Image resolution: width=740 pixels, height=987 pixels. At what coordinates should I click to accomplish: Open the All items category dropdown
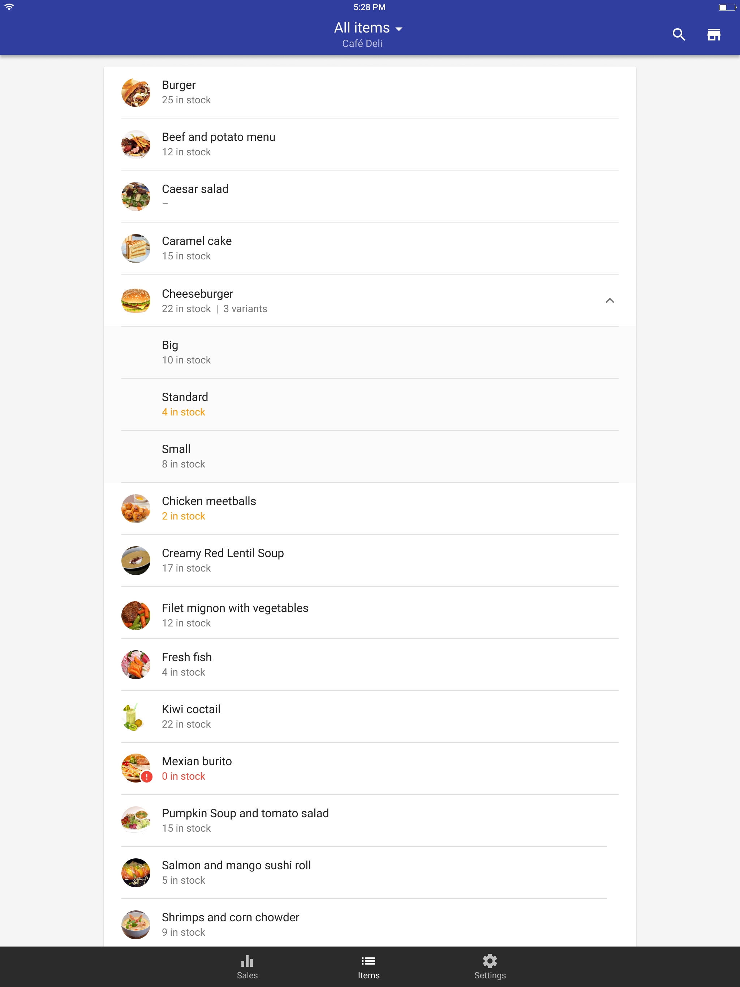point(369,28)
